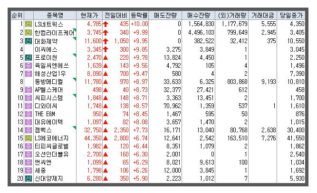This screenshot has height=193, width=317.
Task: Click the 증 badge icon beside 오션인더블유
Action: [29, 154]
